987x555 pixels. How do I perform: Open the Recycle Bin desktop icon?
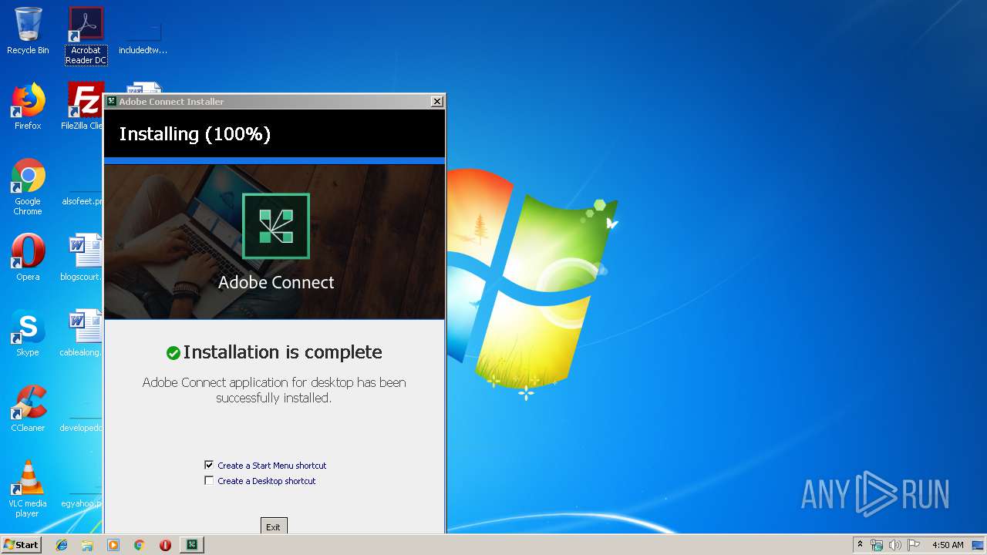pos(28,32)
